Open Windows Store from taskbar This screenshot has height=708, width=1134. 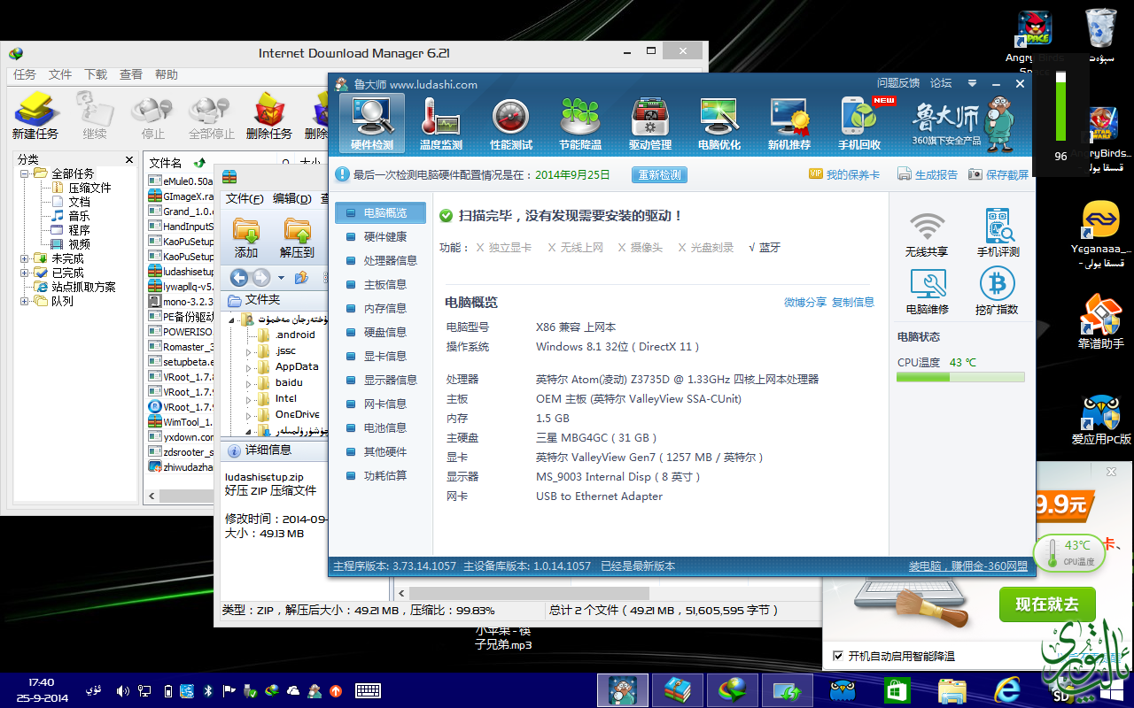(x=898, y=690)
